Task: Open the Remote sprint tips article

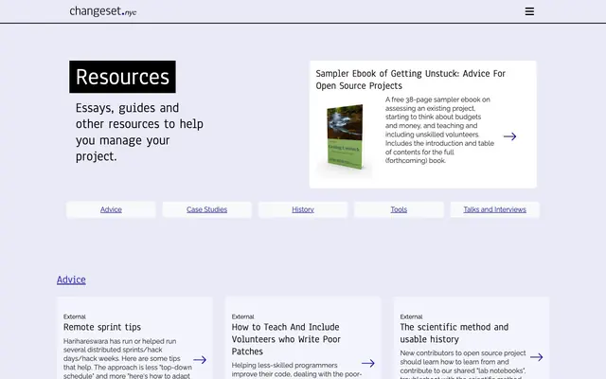Action: pyautogui.click(x=102, y=327)
